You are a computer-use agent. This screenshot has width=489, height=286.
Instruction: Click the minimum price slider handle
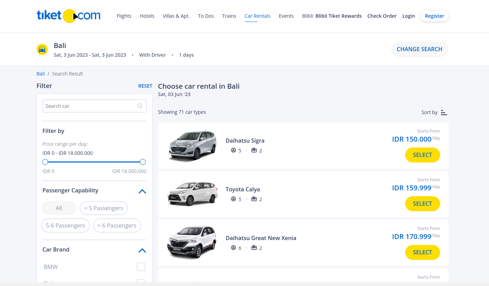pos(45,162)
